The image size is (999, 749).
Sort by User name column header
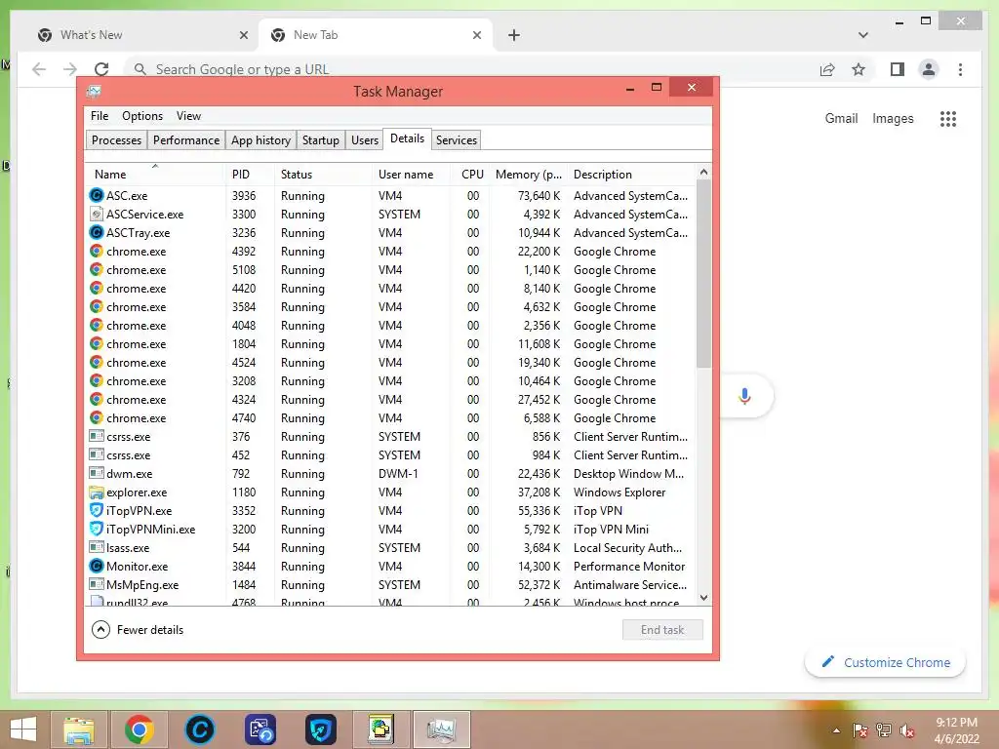413,175
